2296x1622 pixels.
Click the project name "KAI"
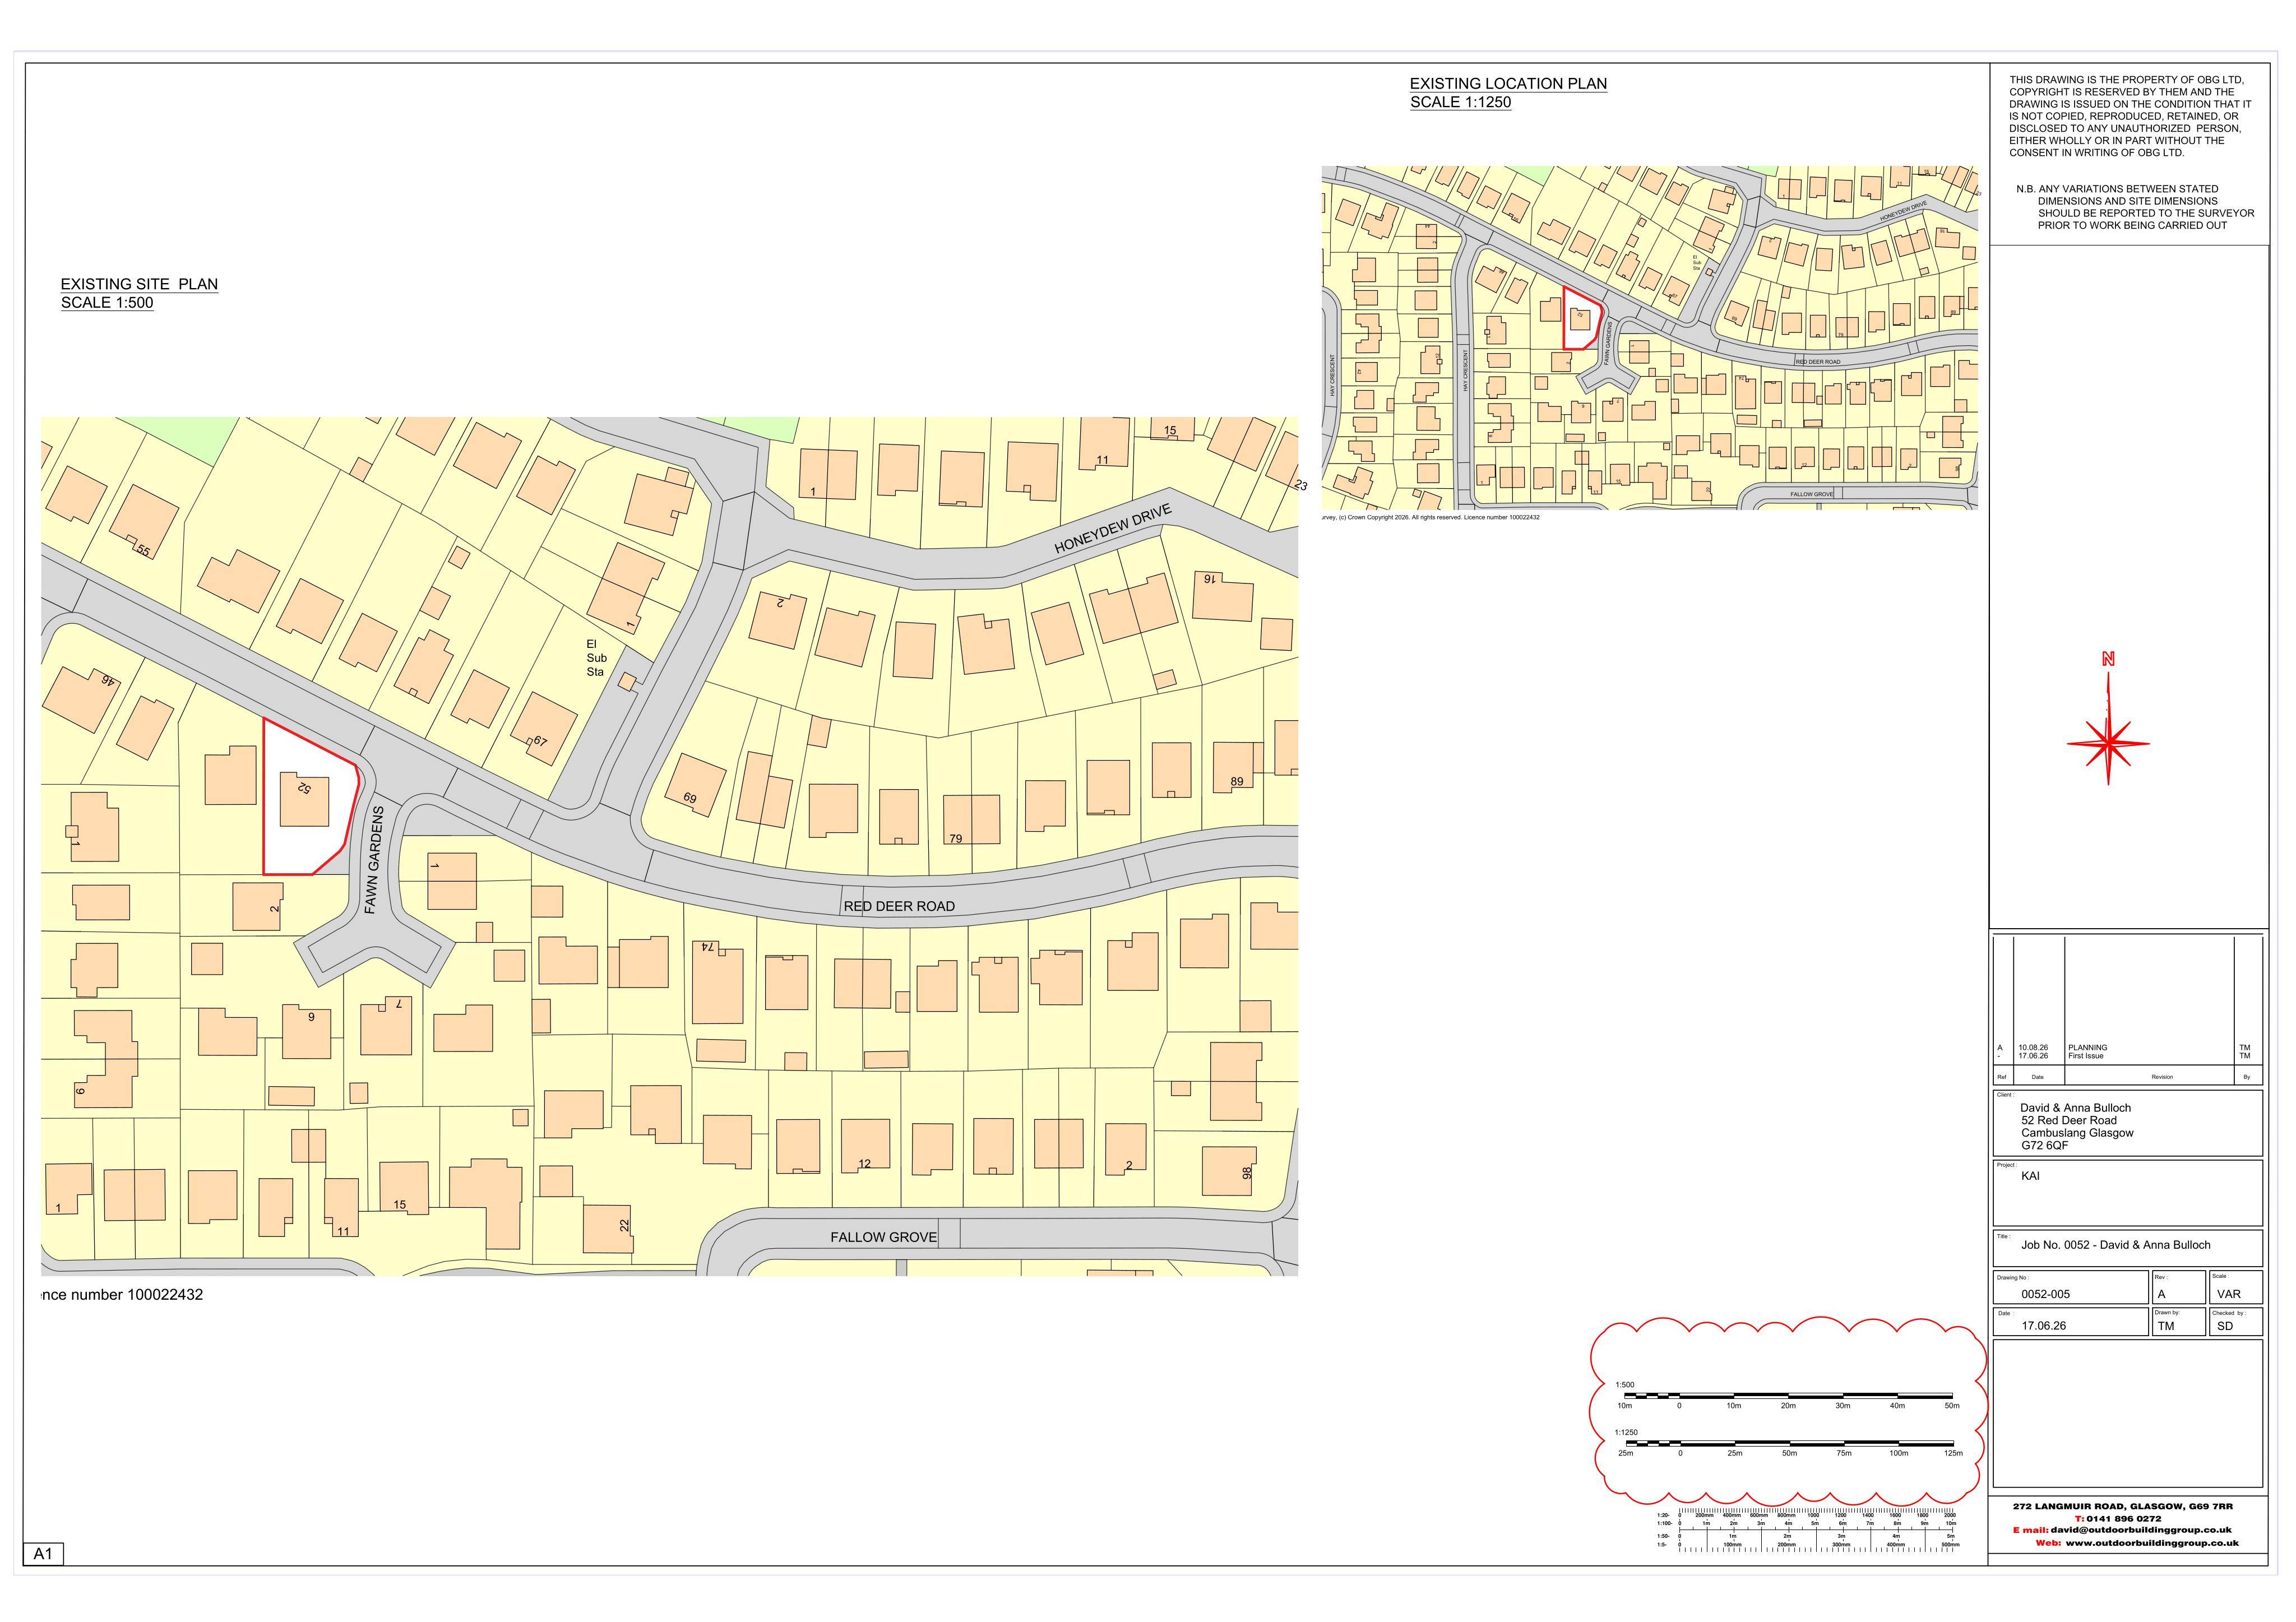[2030, 1176]
